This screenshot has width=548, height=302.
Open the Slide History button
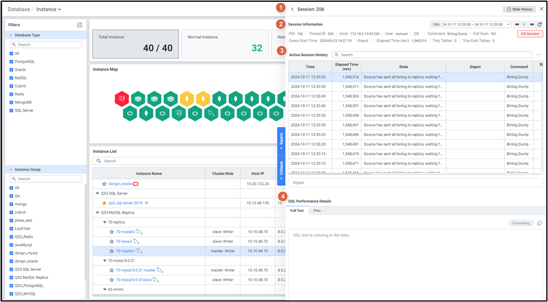click(518, 9)
